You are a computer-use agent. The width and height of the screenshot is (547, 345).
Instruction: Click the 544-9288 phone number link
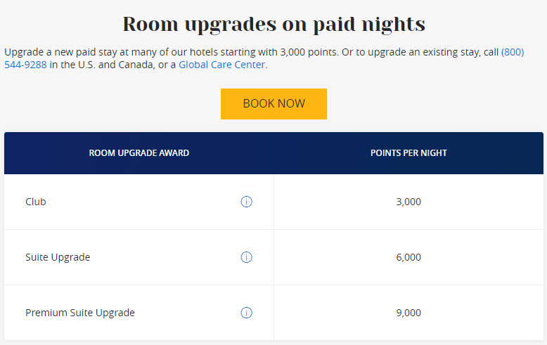26,65
